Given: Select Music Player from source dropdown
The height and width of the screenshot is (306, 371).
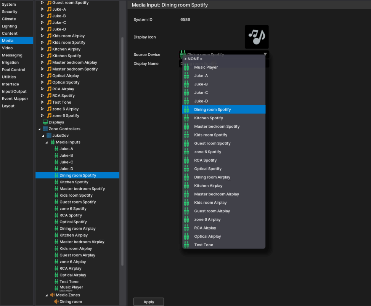Looking at the screenshot, I should (224, 67).
